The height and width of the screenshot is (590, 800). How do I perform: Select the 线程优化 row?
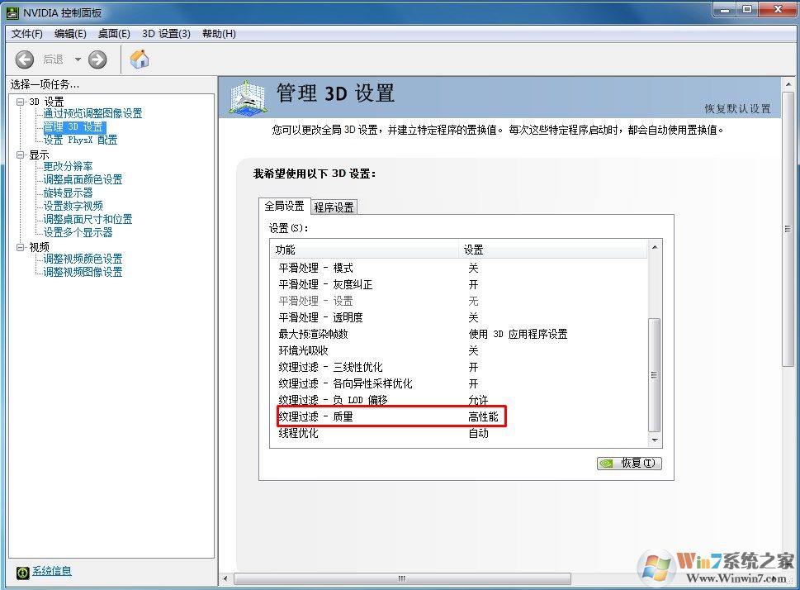point(459,433)
